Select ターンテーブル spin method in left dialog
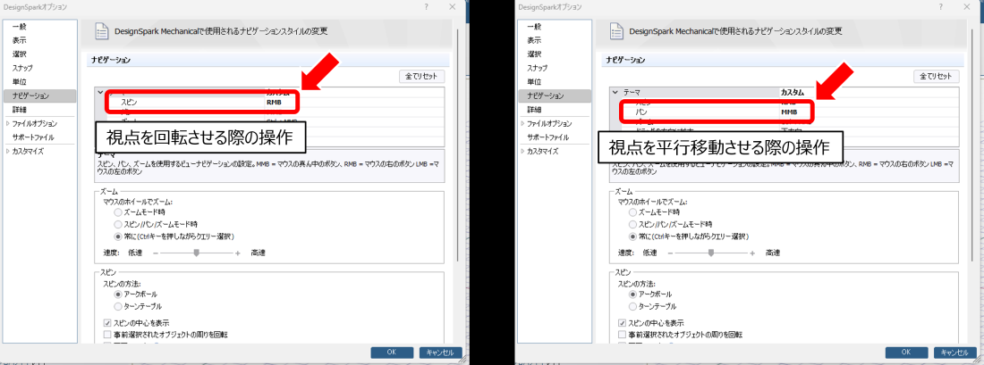 coord(119,305)
